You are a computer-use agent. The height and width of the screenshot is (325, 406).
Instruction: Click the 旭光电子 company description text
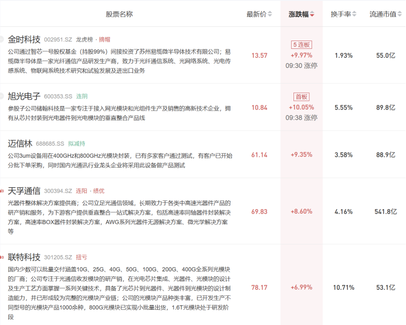click(119, 113)
